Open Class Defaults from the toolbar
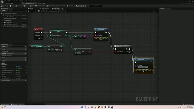194x109 pixels. click(x=61, y=6)
